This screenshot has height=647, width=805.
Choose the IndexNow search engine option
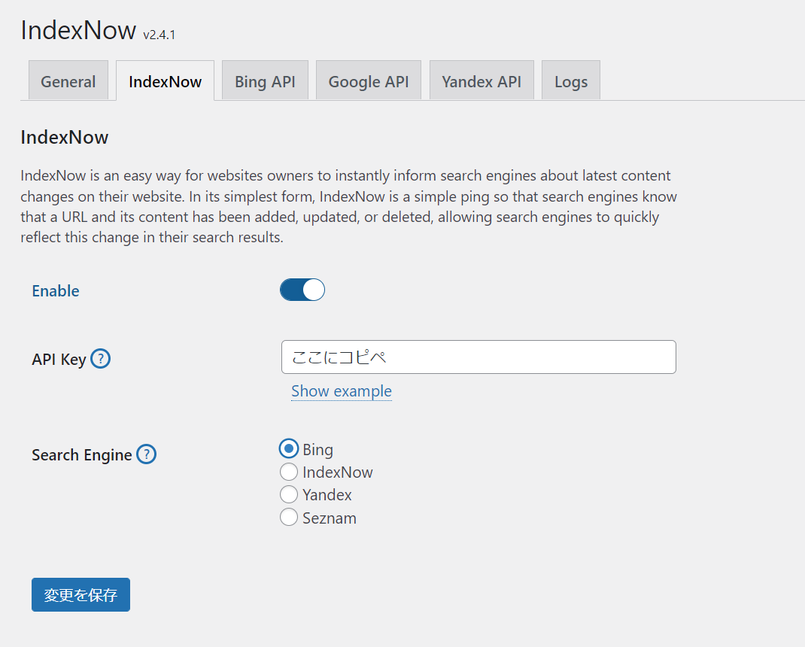[288, 472]
